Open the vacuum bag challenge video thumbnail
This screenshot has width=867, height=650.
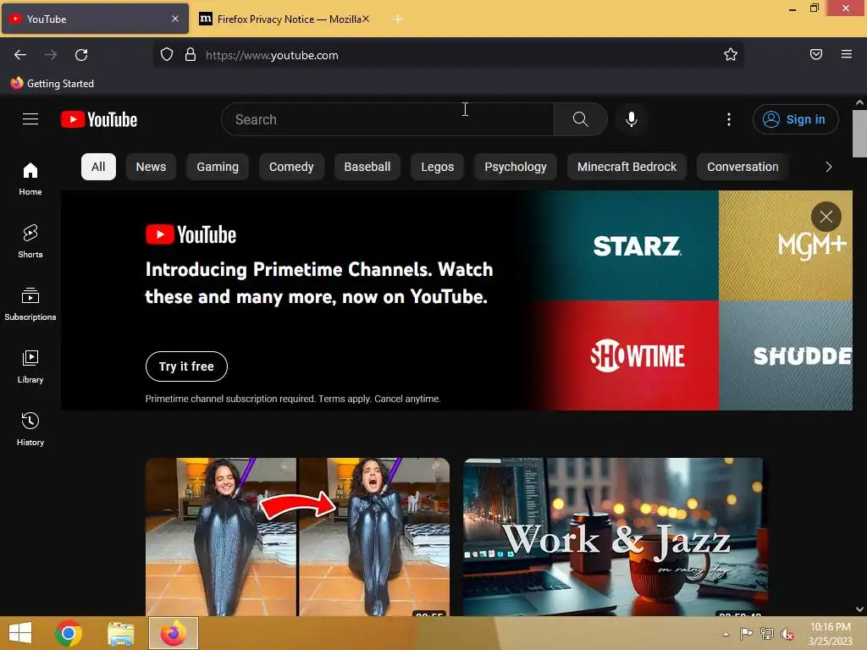pos(297,537)
